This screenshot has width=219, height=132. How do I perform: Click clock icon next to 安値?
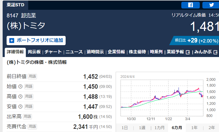coord(20,107)
